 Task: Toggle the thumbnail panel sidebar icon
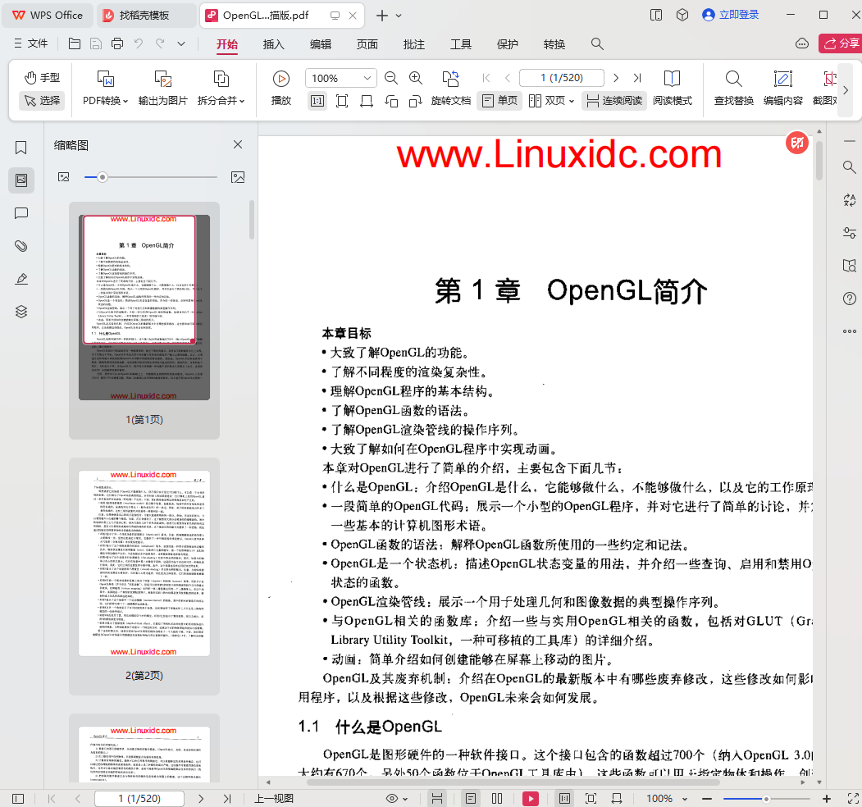click(x=21, y=180)
